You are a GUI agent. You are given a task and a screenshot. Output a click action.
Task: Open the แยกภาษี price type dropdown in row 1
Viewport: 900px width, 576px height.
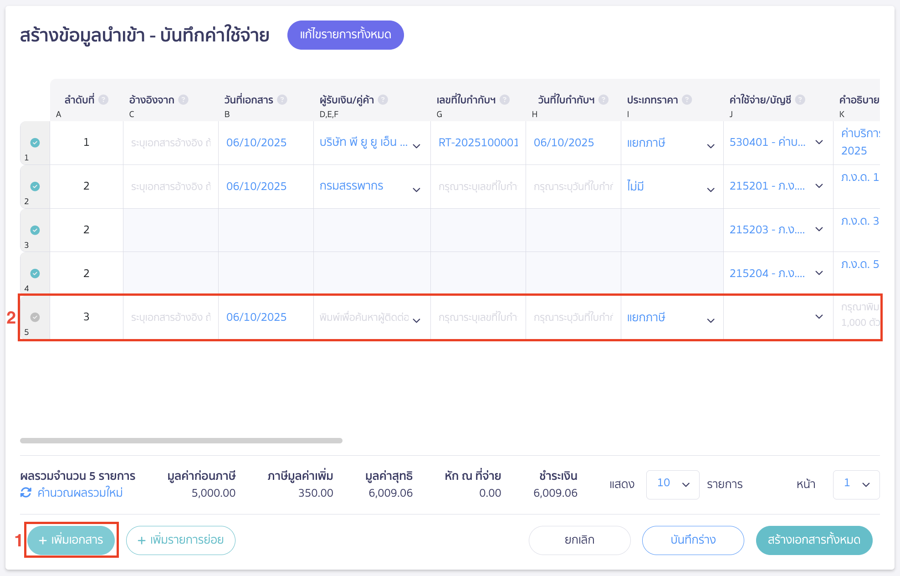point(711,146)
